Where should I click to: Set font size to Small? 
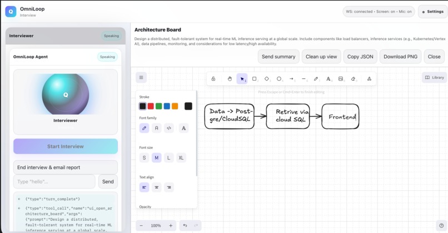coord(144,158)
